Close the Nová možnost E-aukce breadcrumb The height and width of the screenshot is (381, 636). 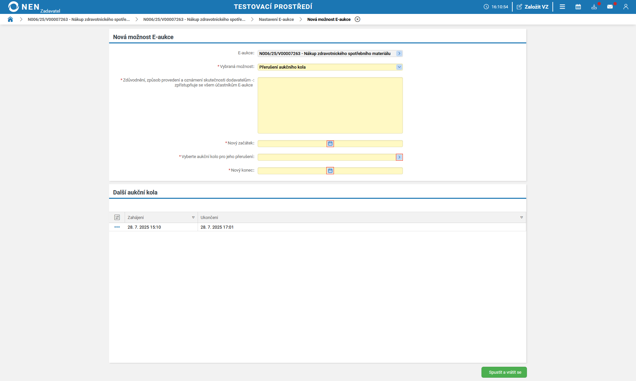coord(357,19)
